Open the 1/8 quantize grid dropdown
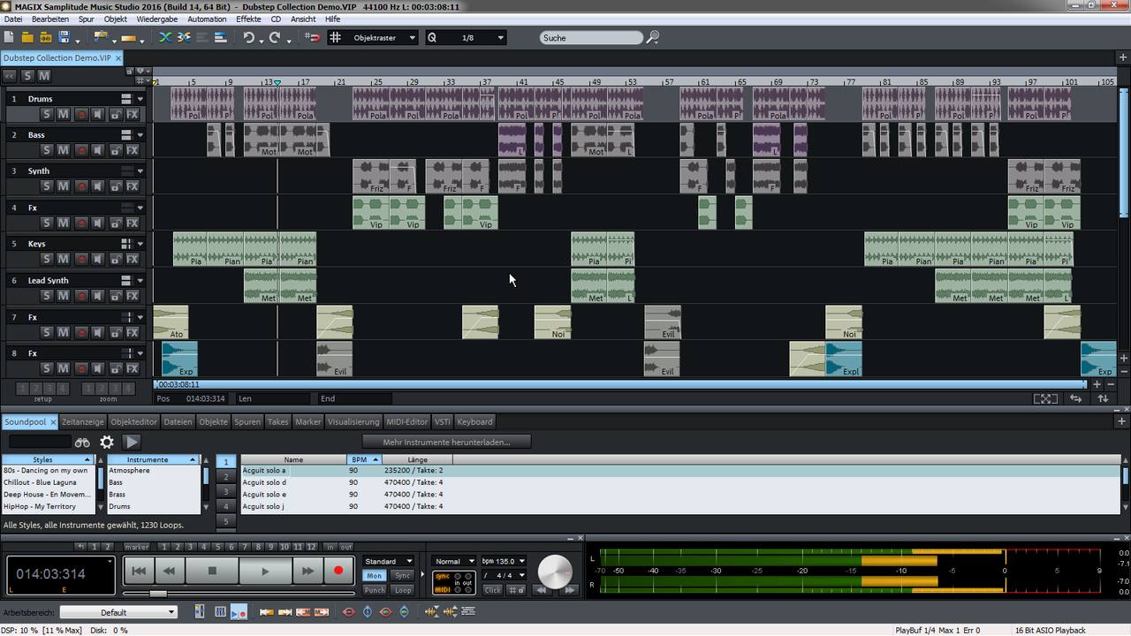Screen dimensions: 1131x636 point(466,38)
